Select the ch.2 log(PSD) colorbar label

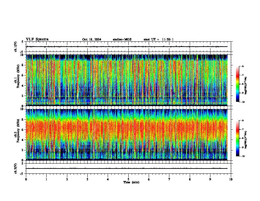click(246, 140)
